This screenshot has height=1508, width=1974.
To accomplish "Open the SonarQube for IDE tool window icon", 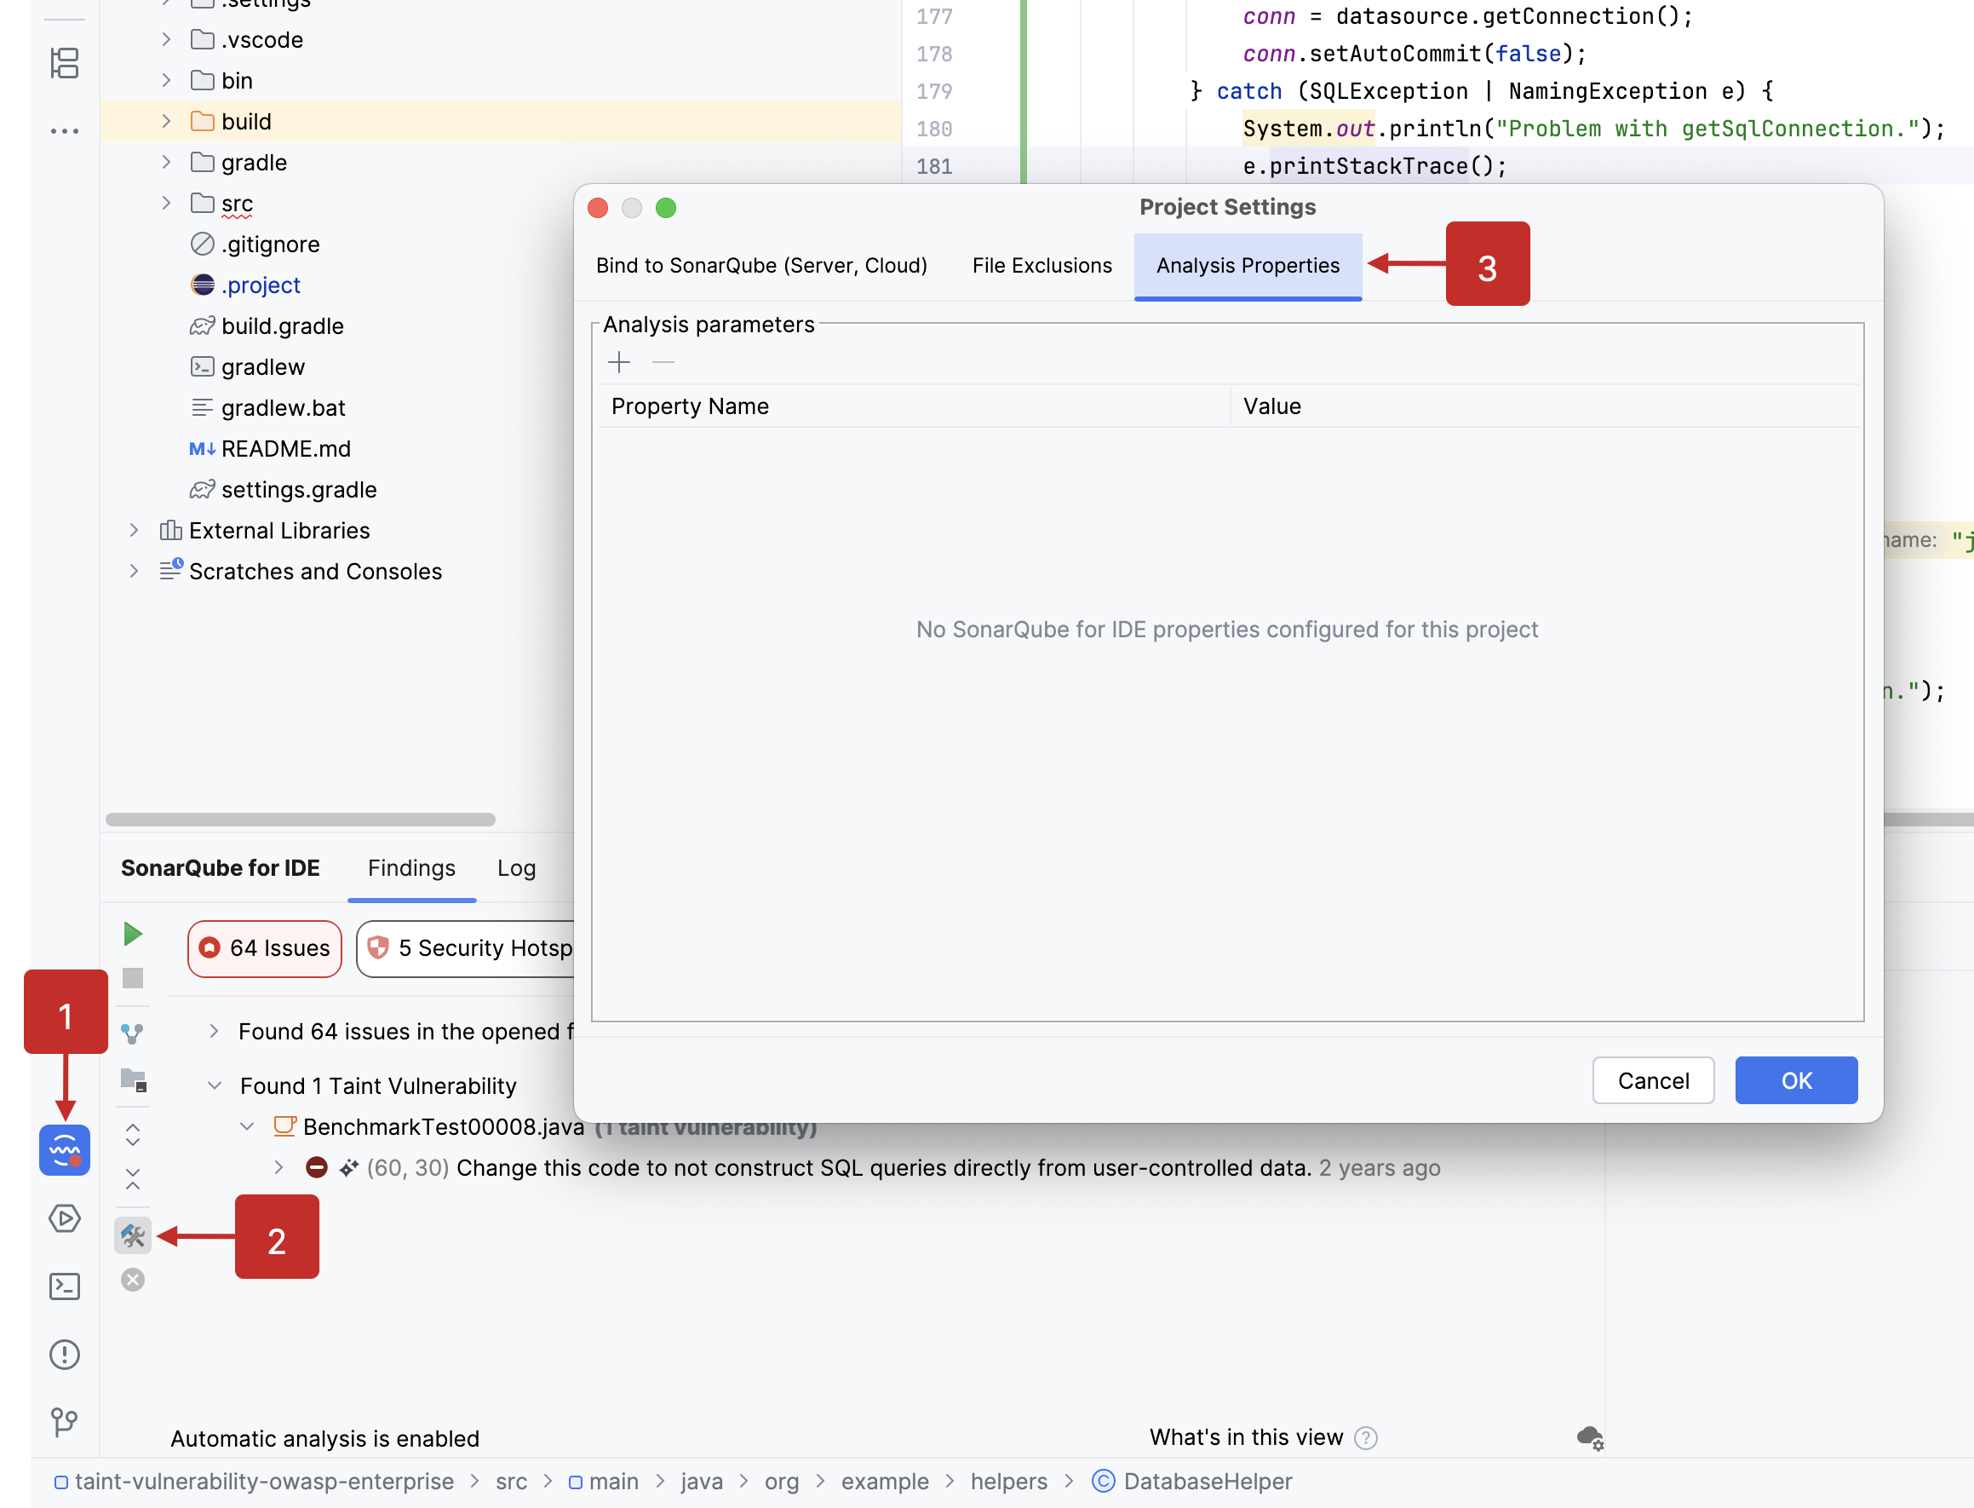I will pos(64,1150).
